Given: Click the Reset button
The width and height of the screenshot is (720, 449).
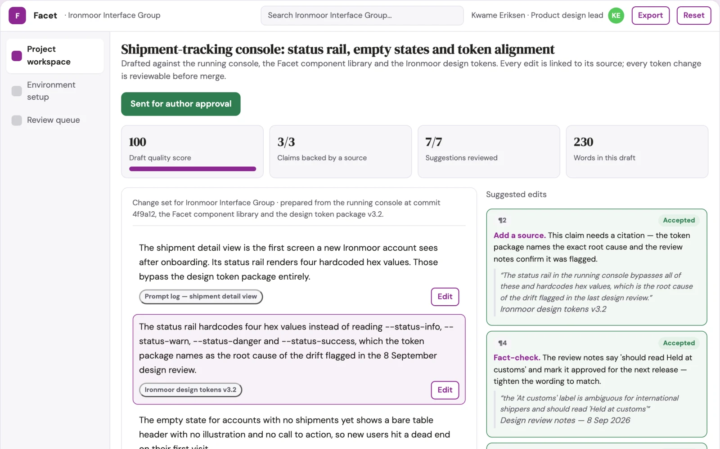Looking at the screenshot, I should pos(693,15).
